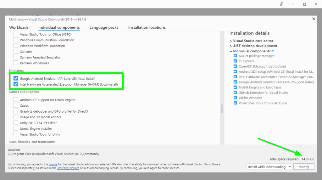Open the 3rd Party Notices link
The height and width of the screenshot is (180, 322).
click(68, 168)
